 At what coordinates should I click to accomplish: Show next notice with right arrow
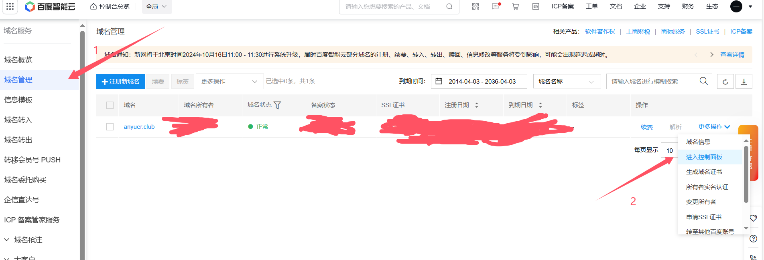[x=712, y=55]
